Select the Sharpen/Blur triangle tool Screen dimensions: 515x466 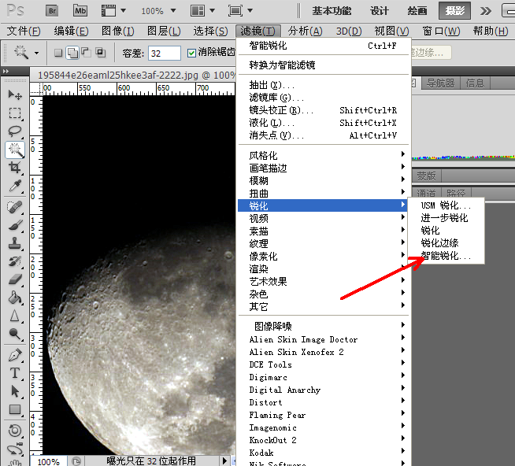15,316
